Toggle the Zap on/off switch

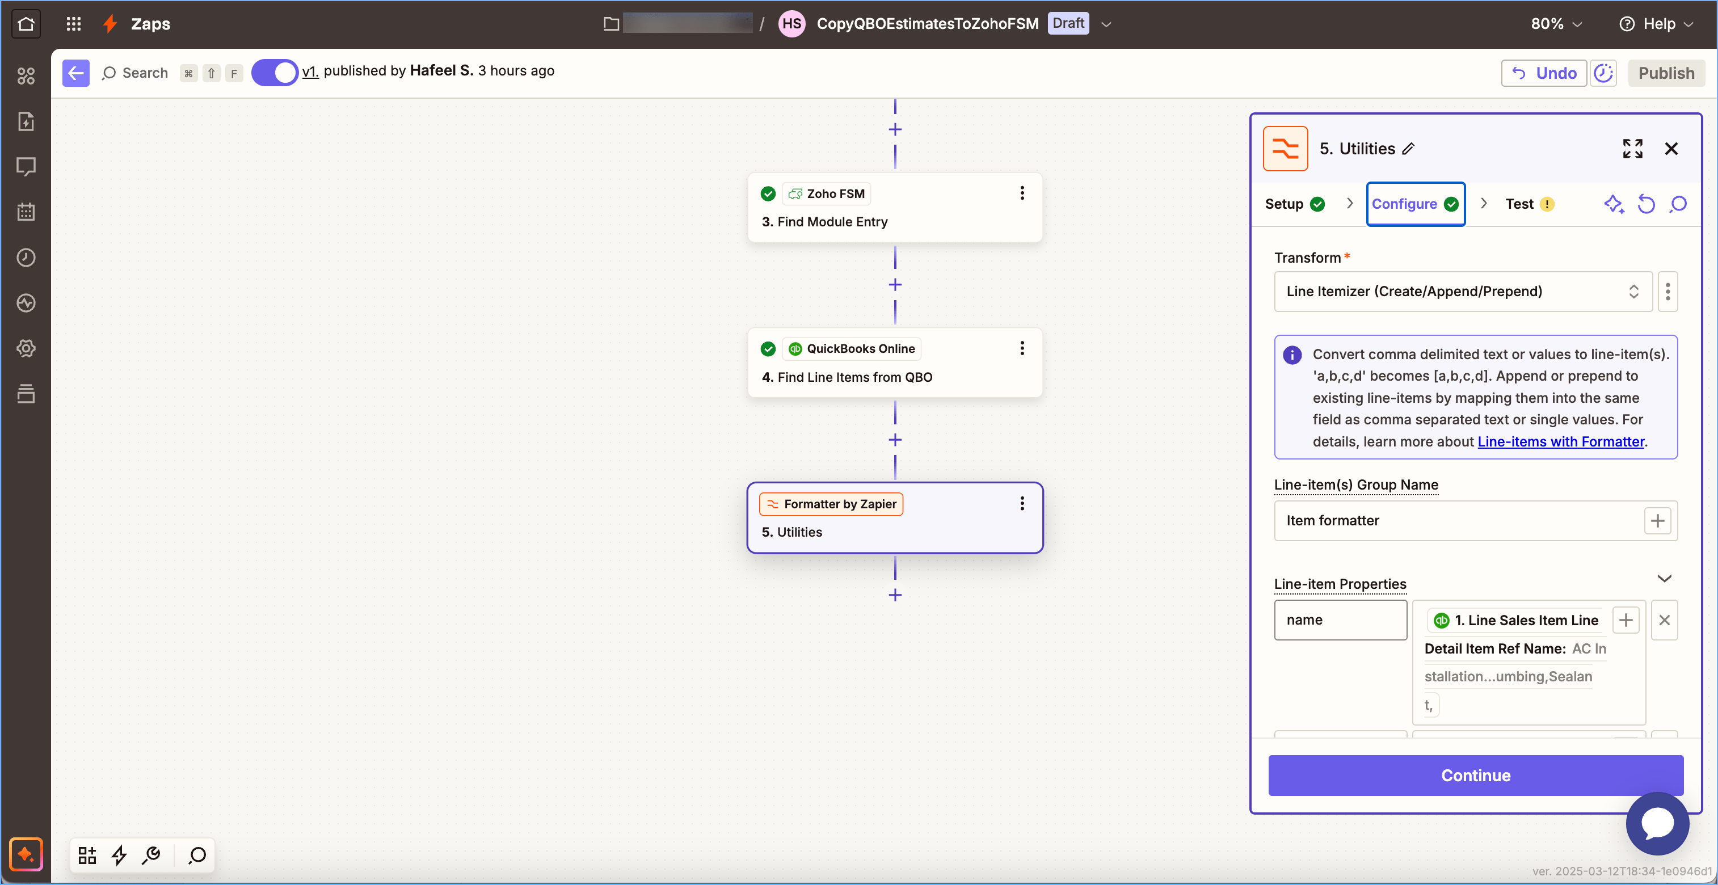[274, 73]
